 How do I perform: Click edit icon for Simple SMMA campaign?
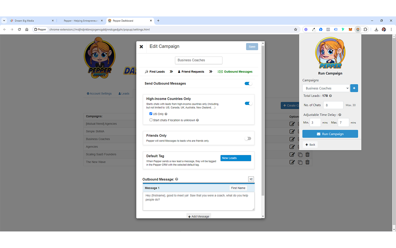[x=292, y=131]
